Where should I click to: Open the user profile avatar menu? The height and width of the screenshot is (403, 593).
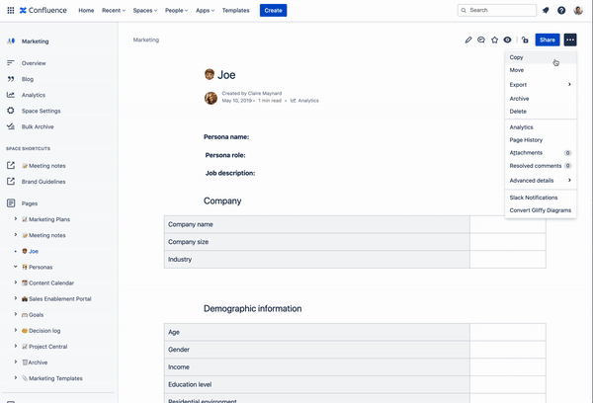[x=578, y=10]
